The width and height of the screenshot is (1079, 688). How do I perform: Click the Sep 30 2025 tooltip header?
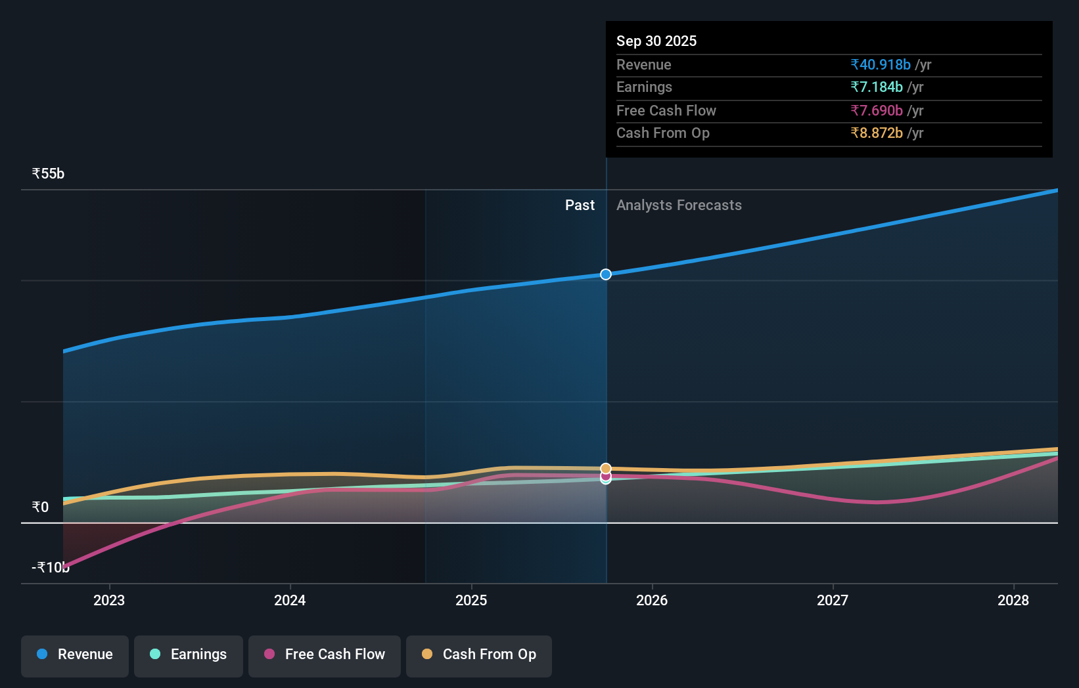tap(656, 41)
